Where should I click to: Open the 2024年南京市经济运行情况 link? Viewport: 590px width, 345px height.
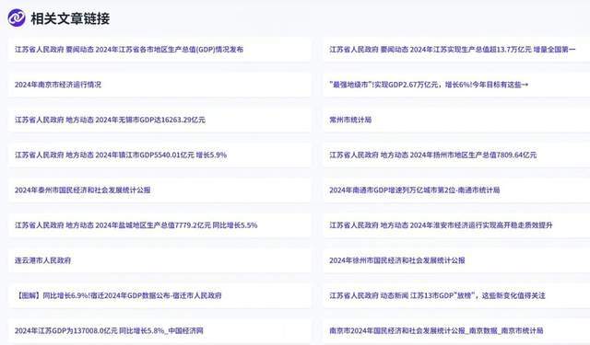point(58,85)
